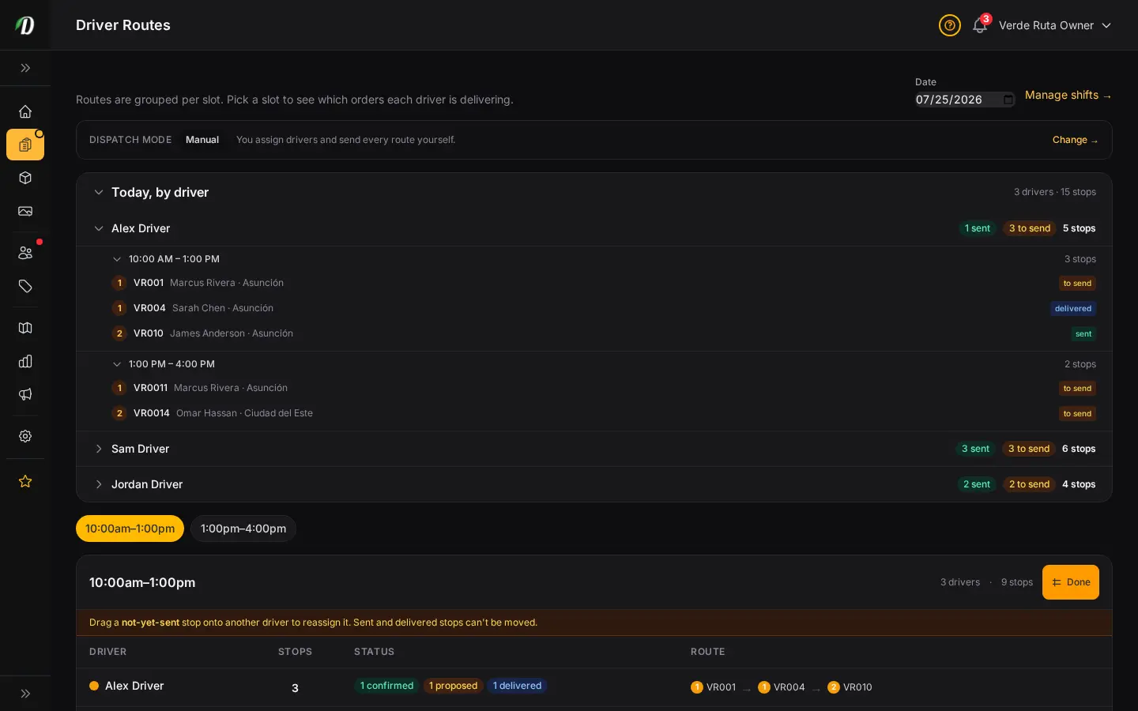Image resolution: width=1138 pixels, height=711 pixels.
Task: Click order VR0011 Marcus Rivera row
Action: (x=604, y=388)
